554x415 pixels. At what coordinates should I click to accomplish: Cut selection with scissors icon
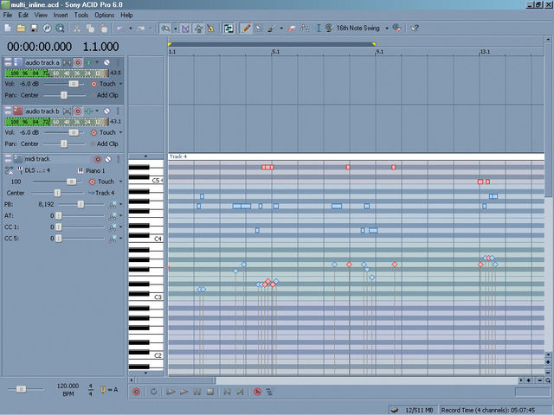(x=77, y=29)
